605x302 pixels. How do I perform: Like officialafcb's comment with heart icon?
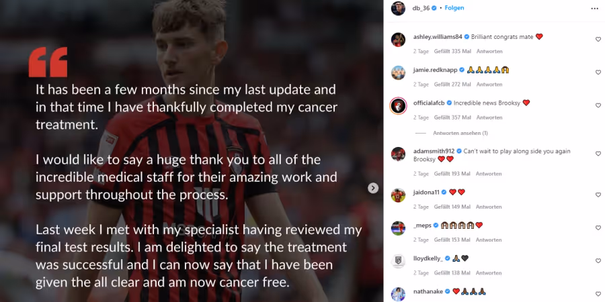point(598,105)
